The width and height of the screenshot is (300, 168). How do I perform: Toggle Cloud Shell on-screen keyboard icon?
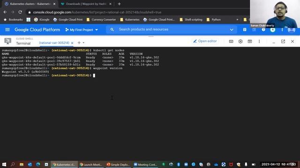coord(231,42)
